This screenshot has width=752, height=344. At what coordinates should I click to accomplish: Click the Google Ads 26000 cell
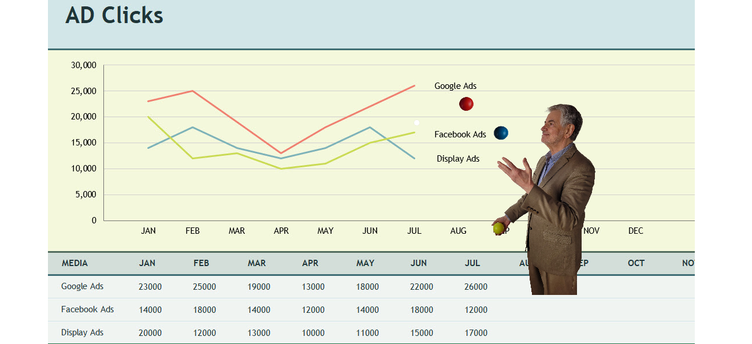pos(476,287)
